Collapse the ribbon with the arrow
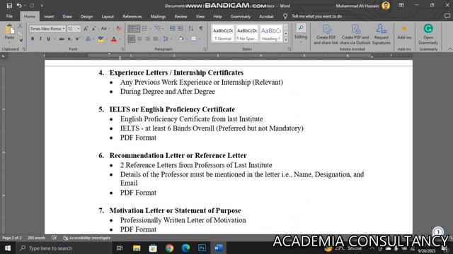 pos(449,49)
